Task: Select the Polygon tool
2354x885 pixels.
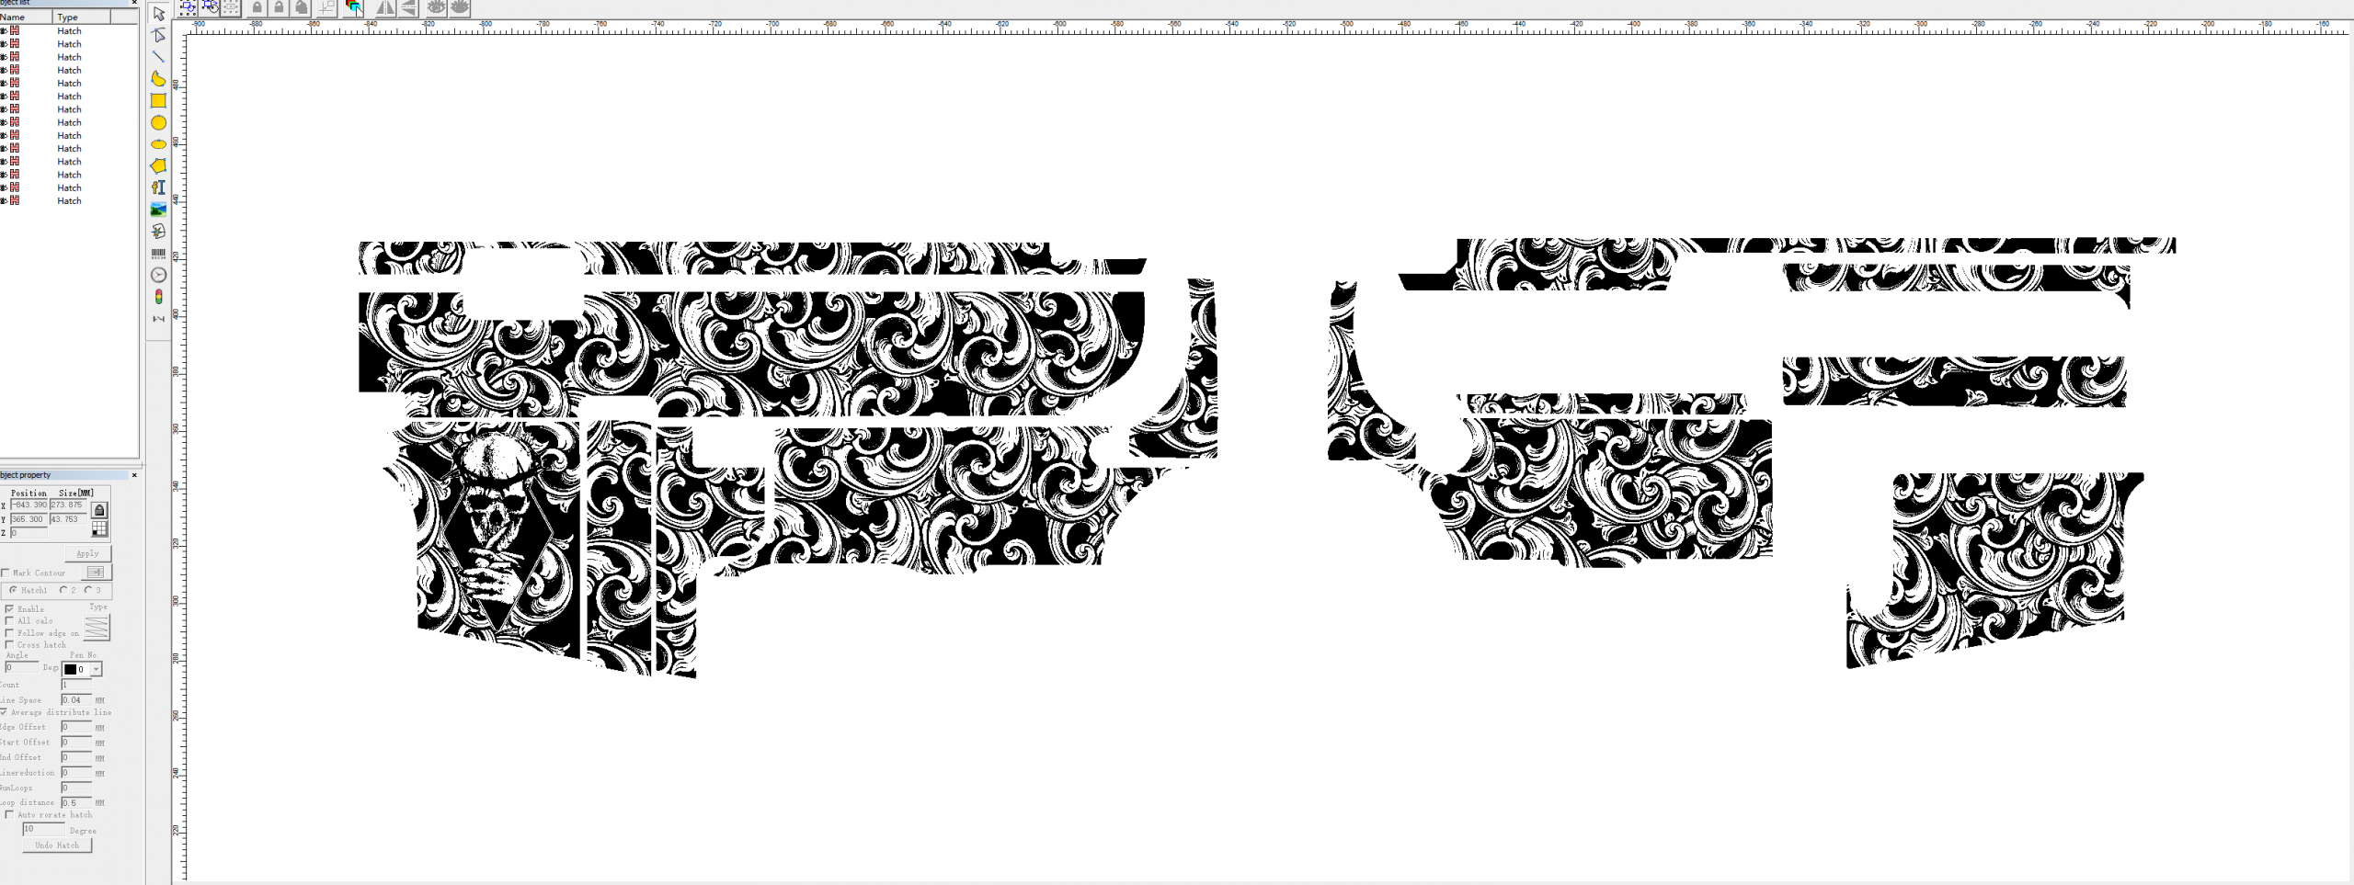Action: 158,166
